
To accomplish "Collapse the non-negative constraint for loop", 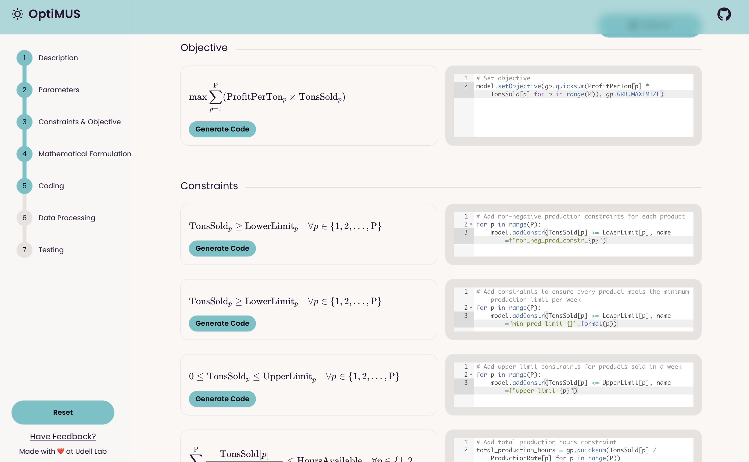I will [471, 224].
